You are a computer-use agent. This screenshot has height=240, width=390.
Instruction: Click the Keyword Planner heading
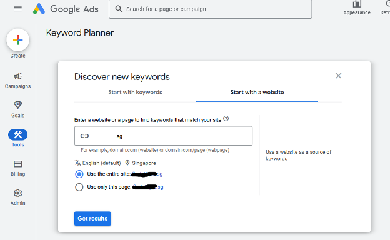80,33
